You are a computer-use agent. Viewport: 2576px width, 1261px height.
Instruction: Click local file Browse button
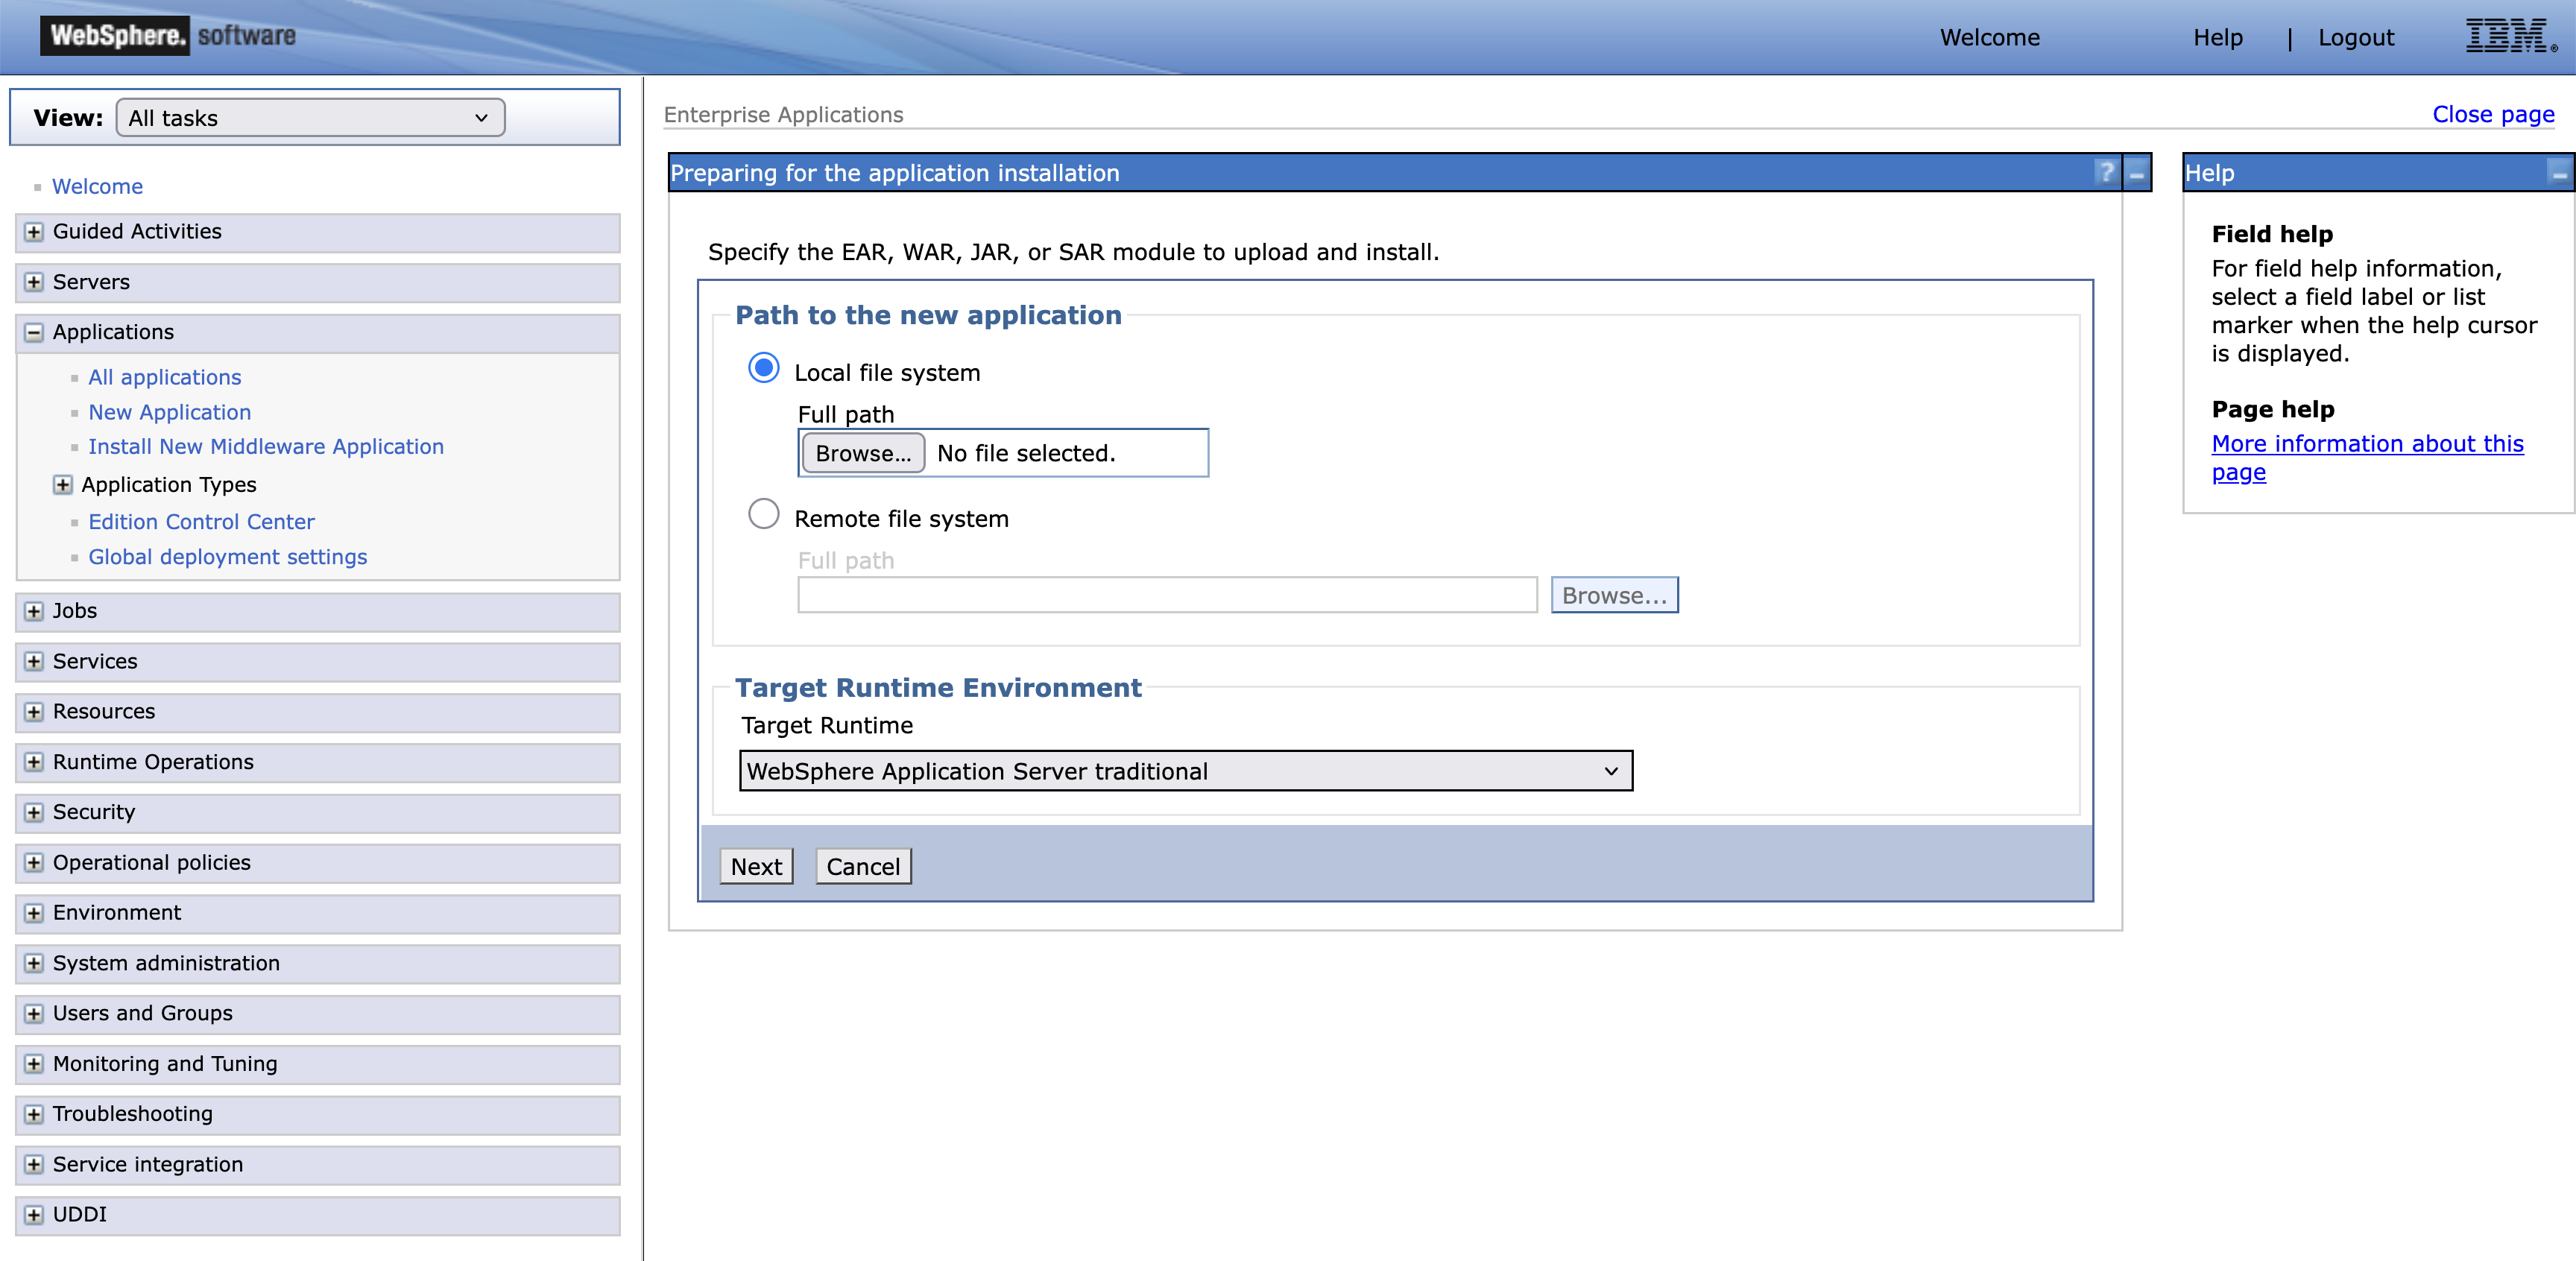pyautogui.click(x=862, y=453)
